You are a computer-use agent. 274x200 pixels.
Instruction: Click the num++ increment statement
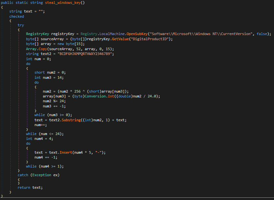(40, 125)
